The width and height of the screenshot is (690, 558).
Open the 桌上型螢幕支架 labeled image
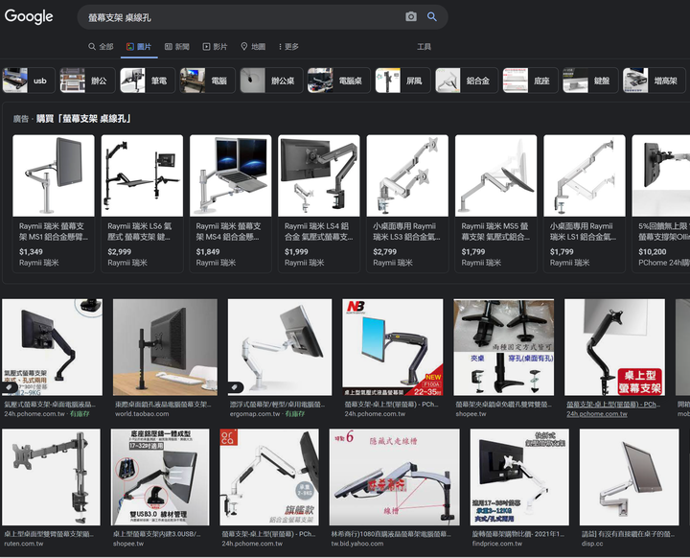(614, 347)
